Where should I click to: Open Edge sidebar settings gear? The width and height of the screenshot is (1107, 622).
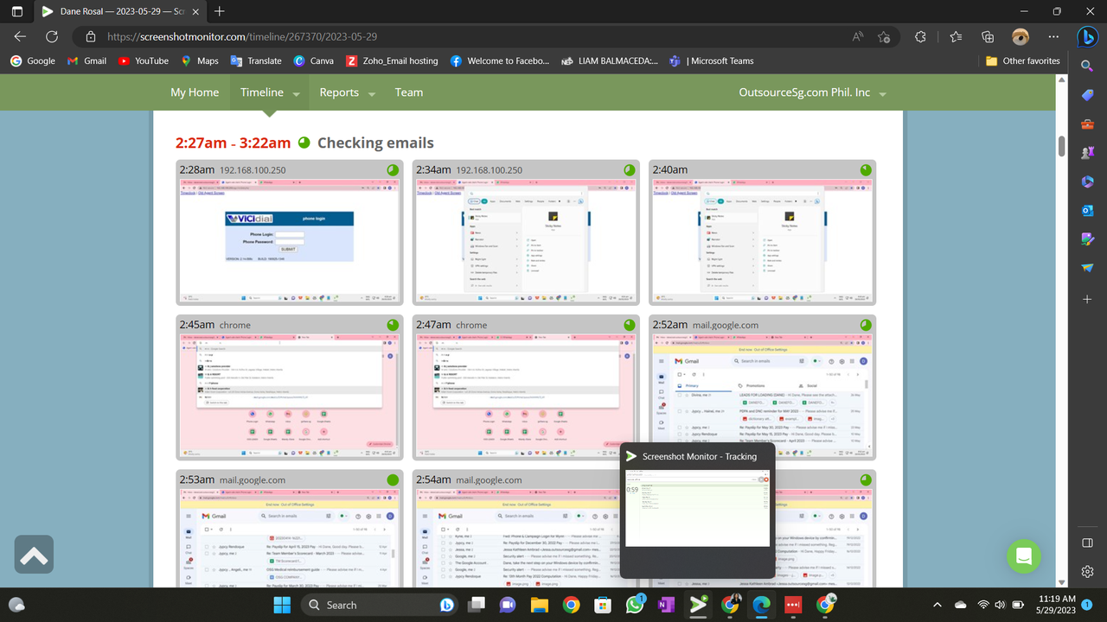1088,571
